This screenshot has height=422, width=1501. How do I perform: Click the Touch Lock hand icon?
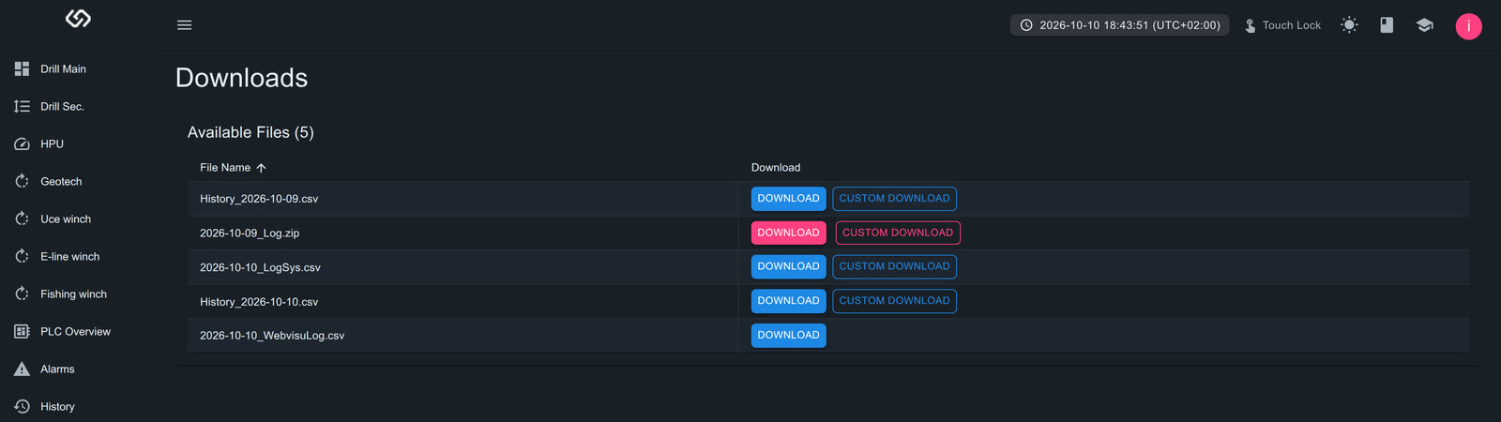(x=1250, y=25)
